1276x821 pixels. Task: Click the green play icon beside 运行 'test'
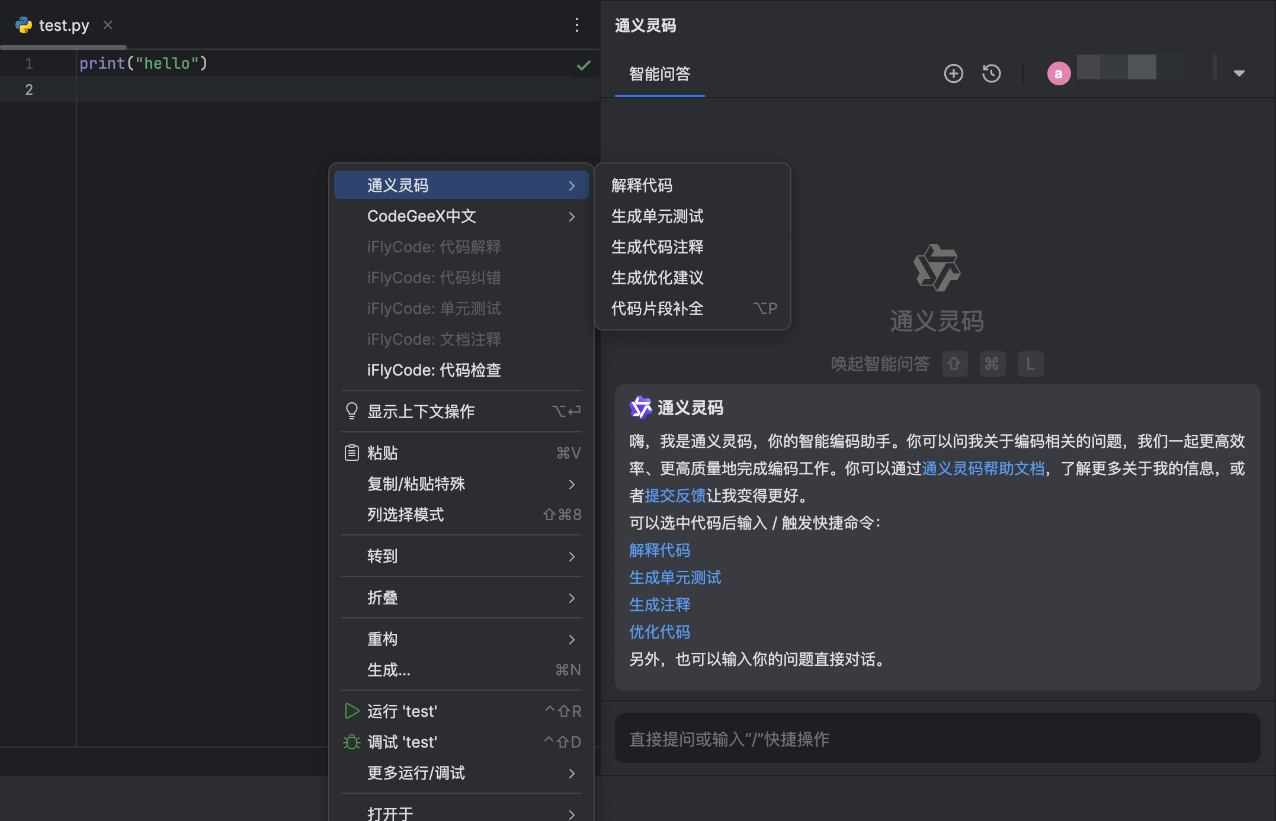pyautogui.click(x=352, y=711)
